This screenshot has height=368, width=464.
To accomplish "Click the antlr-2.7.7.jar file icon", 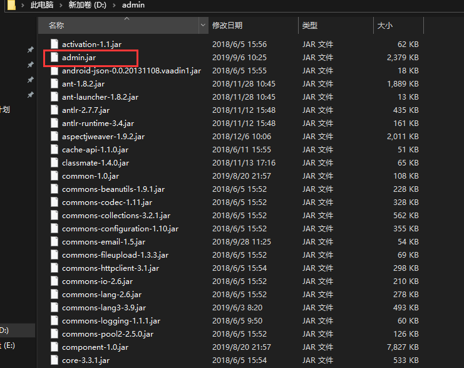I will (54, 110).
